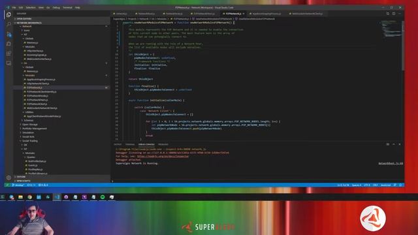Expand the Portfolio Management folder
Image resolution: width=418 pixels, height=235 pixels.
[x=35, y=129]
